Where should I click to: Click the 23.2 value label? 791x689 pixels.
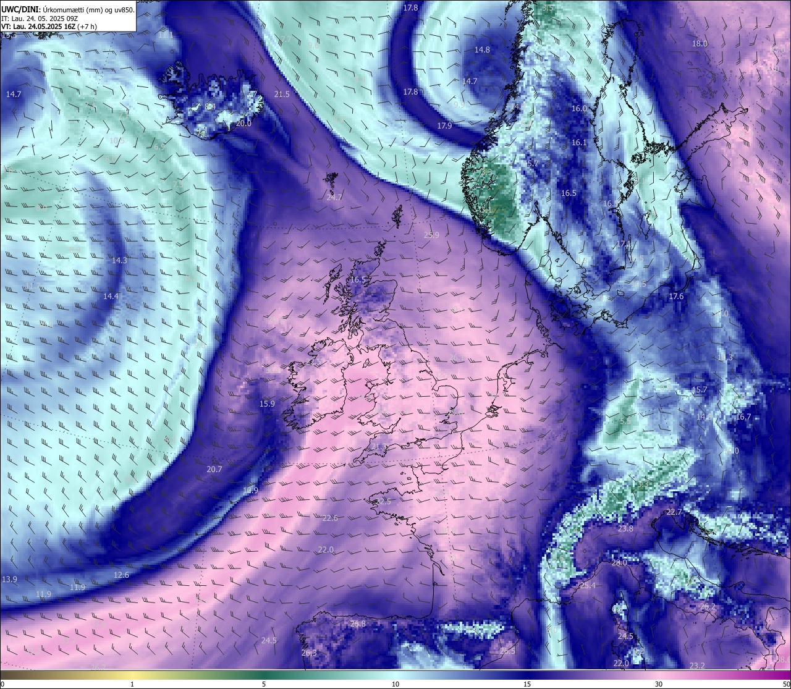click(x=697, y=666)
